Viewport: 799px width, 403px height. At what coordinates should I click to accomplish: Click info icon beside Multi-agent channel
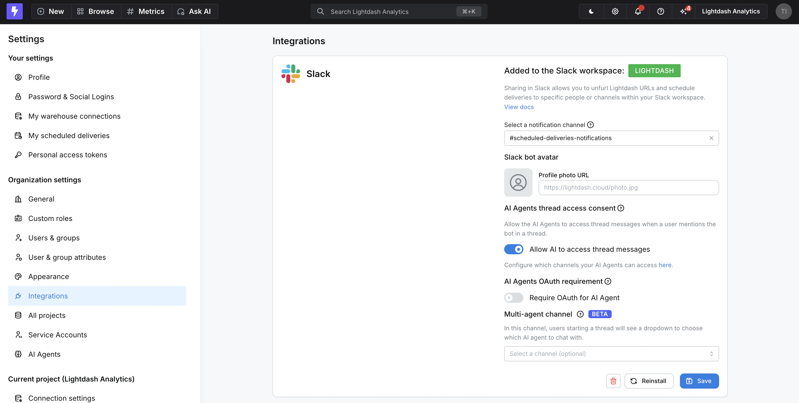point(580,314)
